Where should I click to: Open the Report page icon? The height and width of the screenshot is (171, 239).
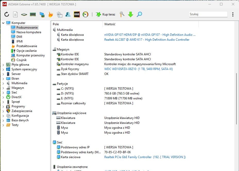pos(15,14)
